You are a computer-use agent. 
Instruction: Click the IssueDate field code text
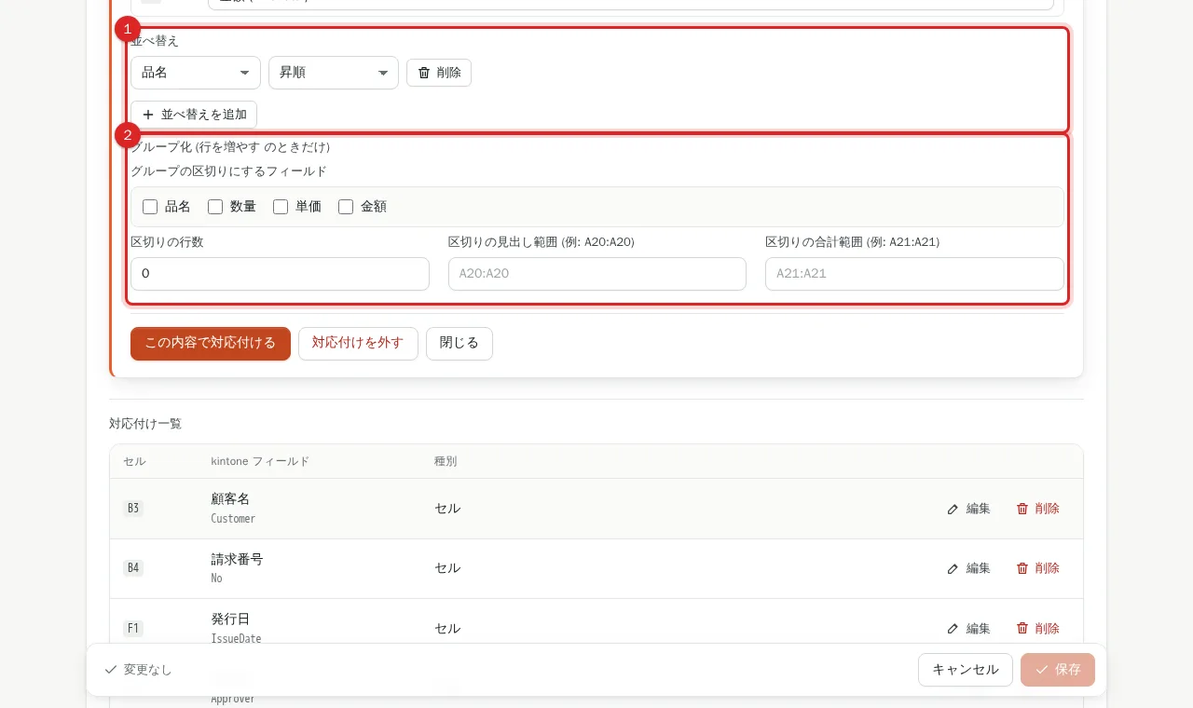236,639
